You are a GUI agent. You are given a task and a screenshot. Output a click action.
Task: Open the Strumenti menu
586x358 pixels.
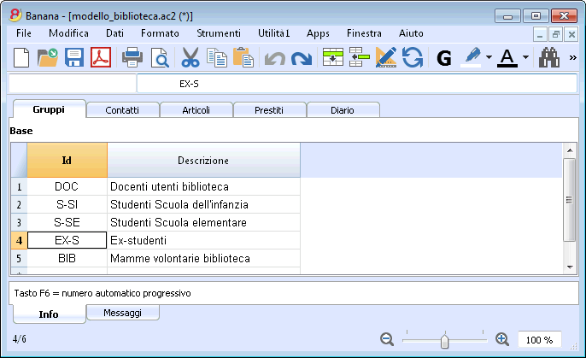[219, 33]
